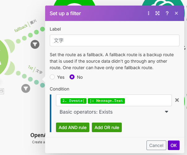Expand the filter dialog to full screen
The image size is (187, 155).
pyautogui.click(x=158, y=13)
